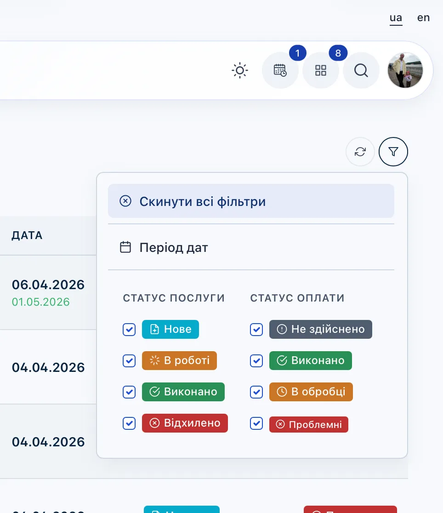The image size is (443, 513).
Task: Uncheck the В роботі checkbox
Action: tap(129, 361)
